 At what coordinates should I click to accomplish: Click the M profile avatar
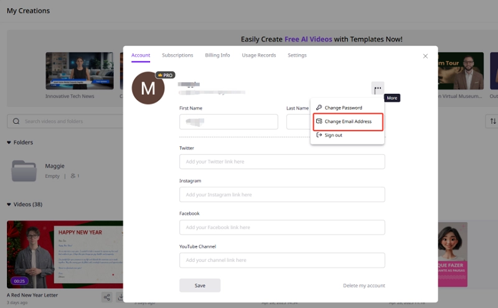[x=148, y=88]
